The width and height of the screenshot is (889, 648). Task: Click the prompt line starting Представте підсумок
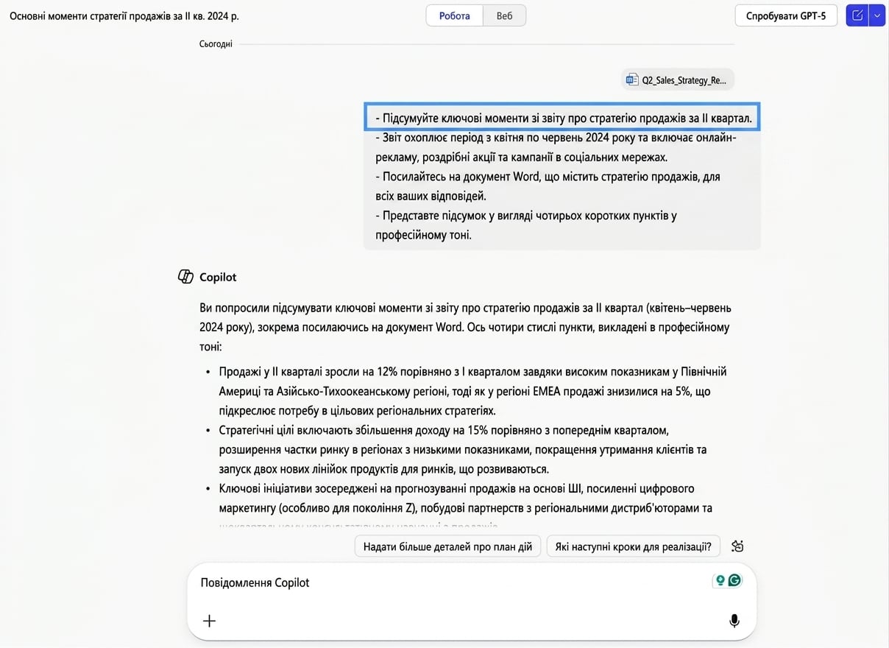(525, 225)
